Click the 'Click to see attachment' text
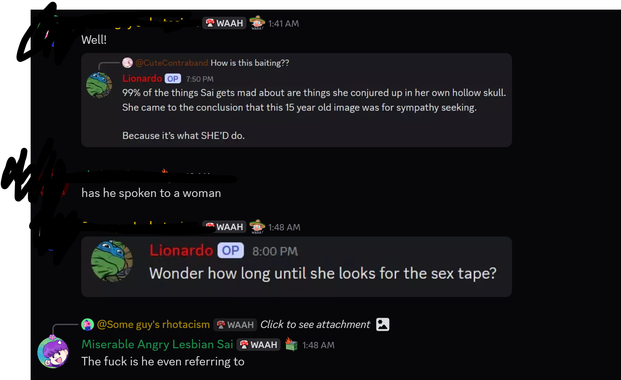 click(x=315, y=324)
